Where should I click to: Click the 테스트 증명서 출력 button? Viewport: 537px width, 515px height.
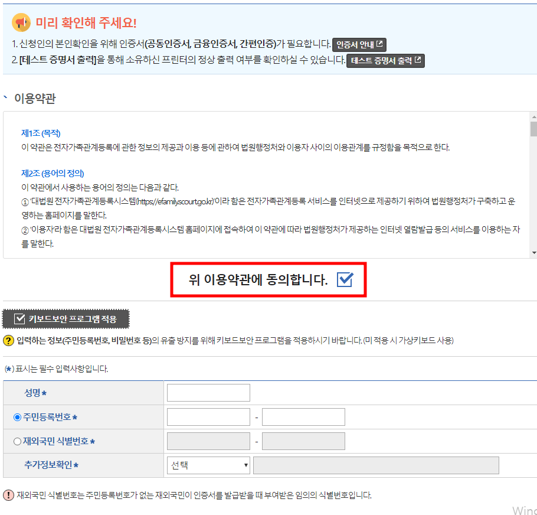(x=385, y=60)
